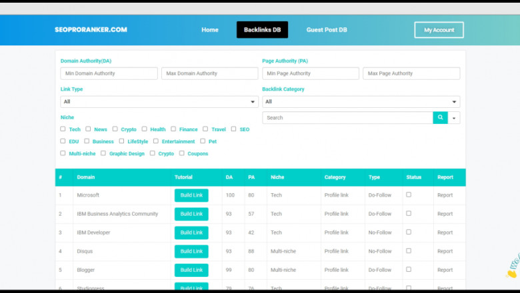Open the Report link for Blogger
This screenshot has width=520, height=293.
tap(445, 270)
